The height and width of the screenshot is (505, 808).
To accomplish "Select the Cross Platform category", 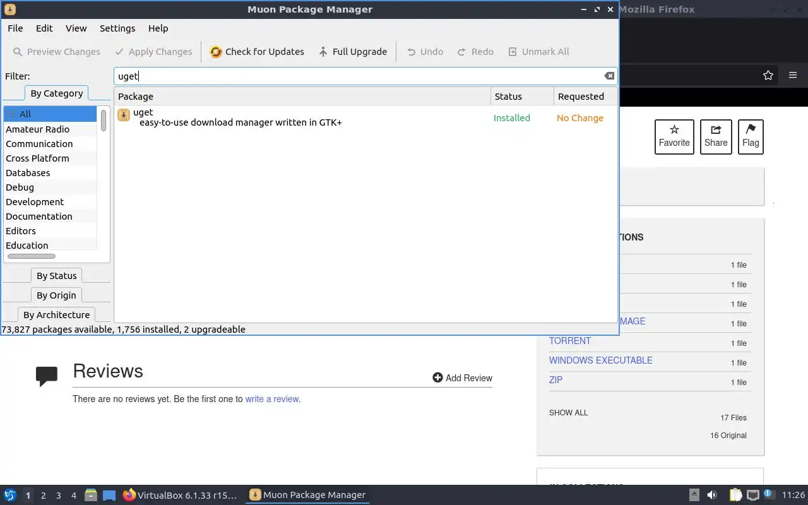I will click(50, 158).
